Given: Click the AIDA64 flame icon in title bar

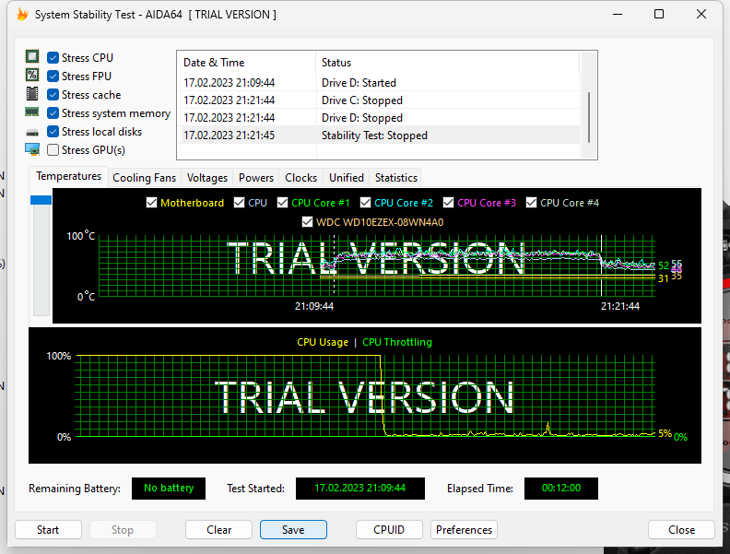Looking at the screenshot, I should tap(22, 15).
